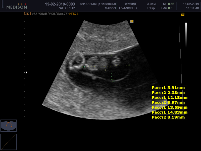Select measurement 'Расст2 8.19mm'
Screen dimensions: 201x151
pyautogui.click(x=168, y=117)
